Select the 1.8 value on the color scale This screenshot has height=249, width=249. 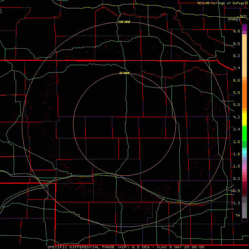point(237,154)
